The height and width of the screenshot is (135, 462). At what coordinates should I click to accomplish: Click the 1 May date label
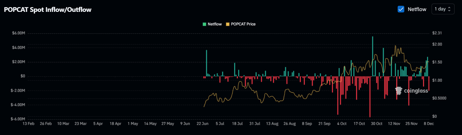(x=133, y=123)
